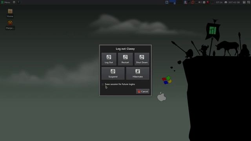
Task: Choose Restart in the logout dialog
Action: pyautogui.click(x=125, y=59)
